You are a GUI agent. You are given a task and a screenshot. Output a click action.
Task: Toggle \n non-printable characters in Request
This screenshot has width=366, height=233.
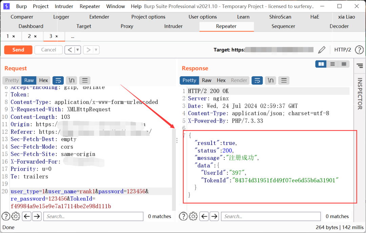(72, 81)
